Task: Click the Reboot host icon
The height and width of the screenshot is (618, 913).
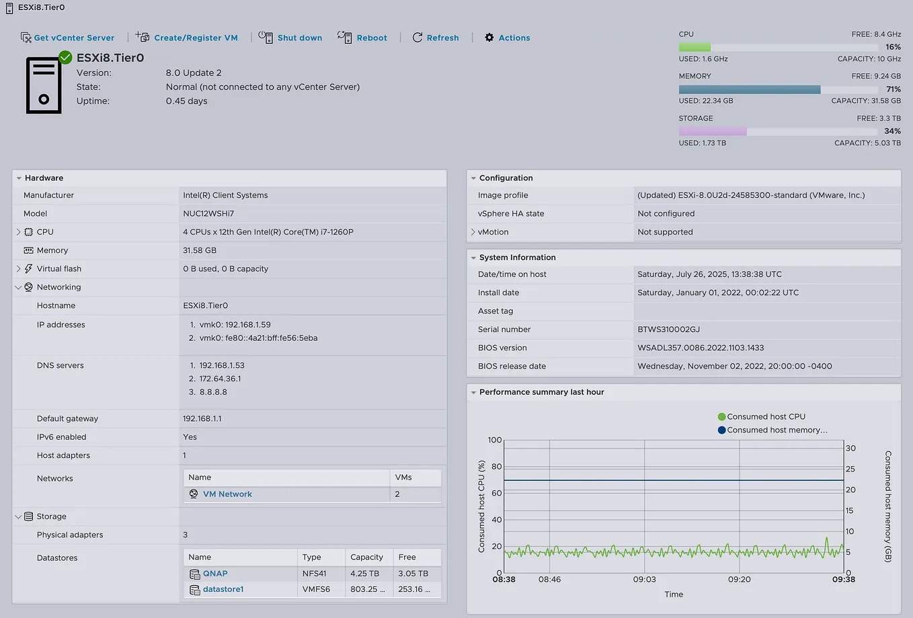Action: click(346, 37)
